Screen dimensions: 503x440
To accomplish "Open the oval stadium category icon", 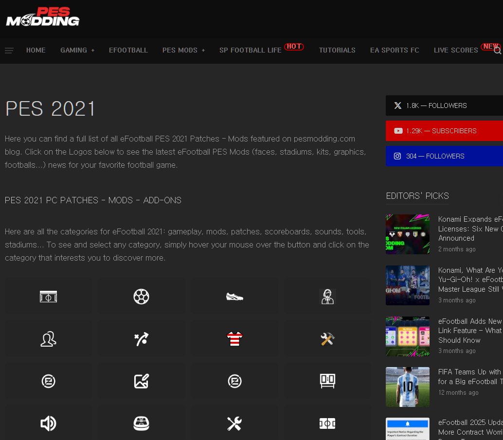I will point(141,423).
